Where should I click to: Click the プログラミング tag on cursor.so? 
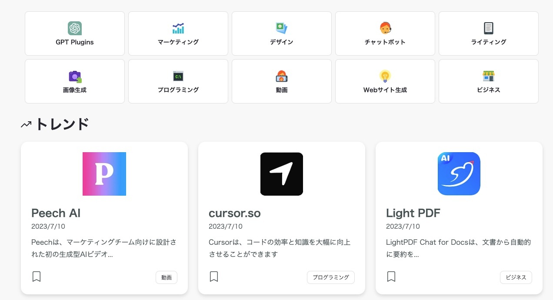point(331,277)
